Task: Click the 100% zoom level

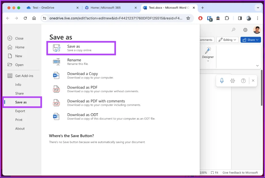Action: (203, 173)
